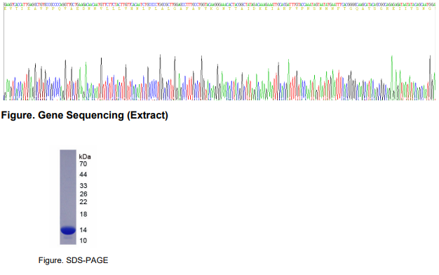Click the SDS-PAGE gel lane image

pyautogui.click(x=68, y=197)
